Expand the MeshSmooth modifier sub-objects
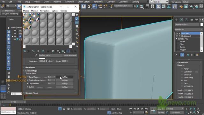204x115 pixels. (179, 36)
